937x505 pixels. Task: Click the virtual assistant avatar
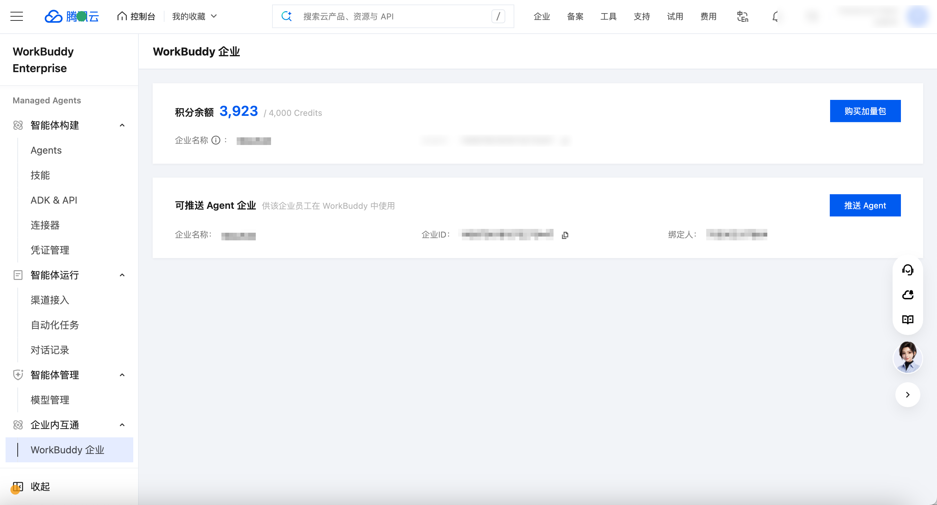coord(908,357)
